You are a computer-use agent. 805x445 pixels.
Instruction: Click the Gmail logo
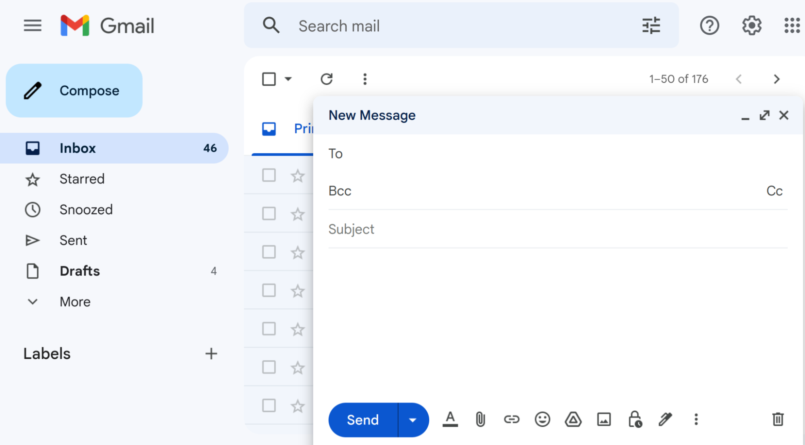tap(107, 26)
